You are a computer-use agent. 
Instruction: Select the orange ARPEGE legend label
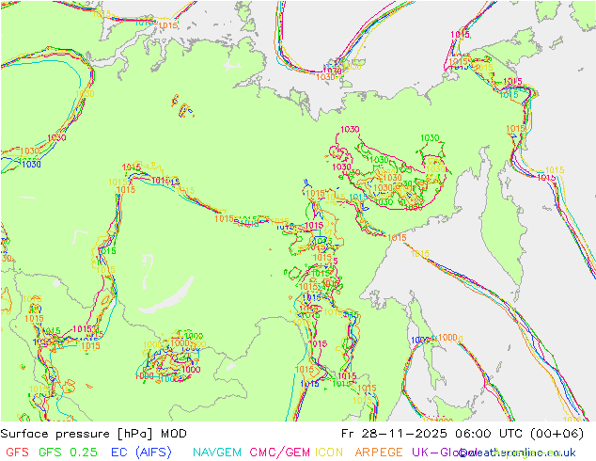(379, 453)
